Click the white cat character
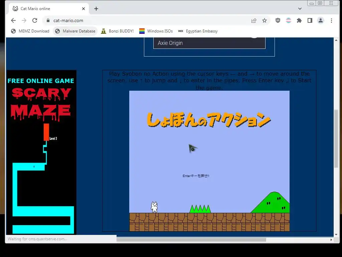 click(x=154, y=207)
